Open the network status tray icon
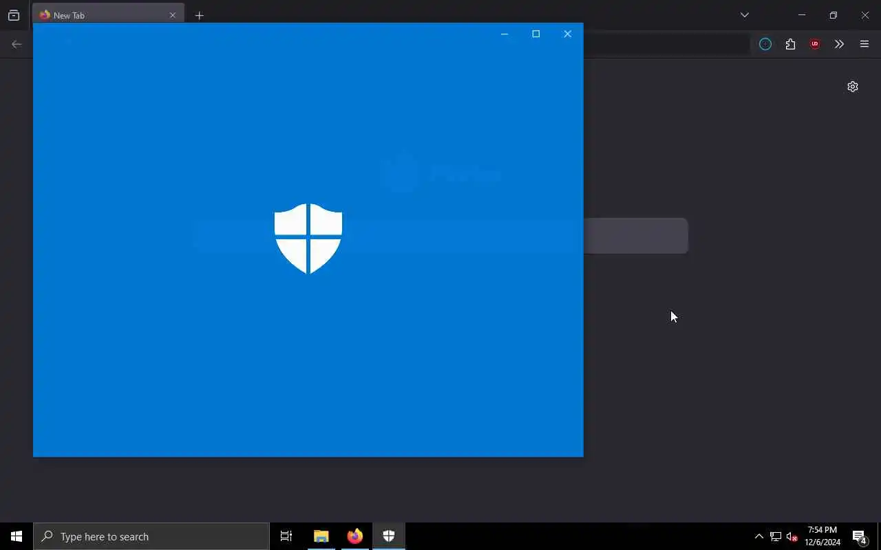 [x=776, y=536]
